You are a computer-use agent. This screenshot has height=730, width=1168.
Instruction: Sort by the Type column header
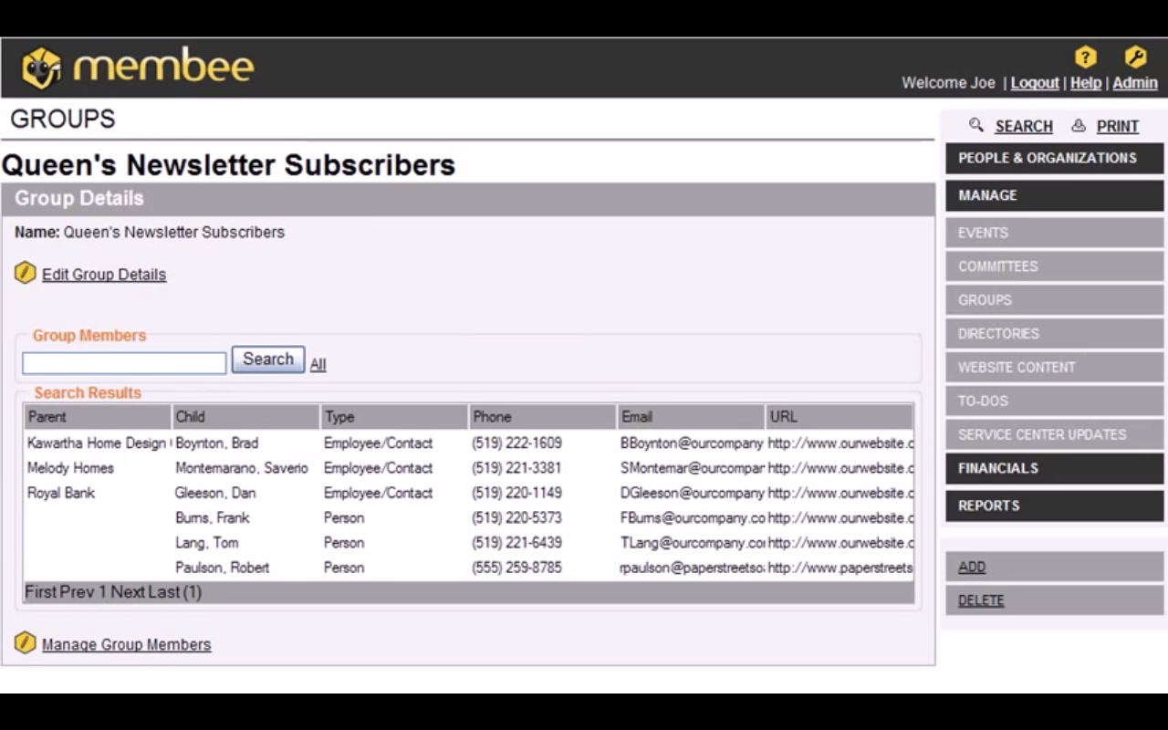tap(394, 417)
